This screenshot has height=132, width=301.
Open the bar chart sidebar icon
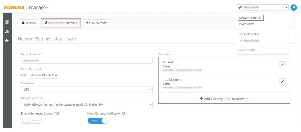pyautogui.click(x=7, y=32)
